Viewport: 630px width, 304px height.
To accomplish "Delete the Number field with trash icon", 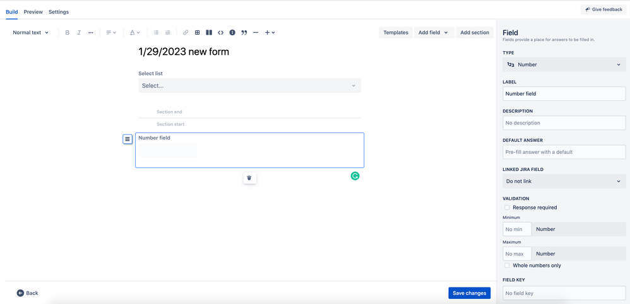I will (x=249, y=177).
